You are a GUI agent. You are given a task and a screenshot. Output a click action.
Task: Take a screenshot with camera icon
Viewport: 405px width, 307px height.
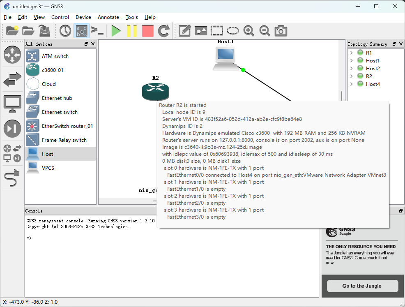281,31
